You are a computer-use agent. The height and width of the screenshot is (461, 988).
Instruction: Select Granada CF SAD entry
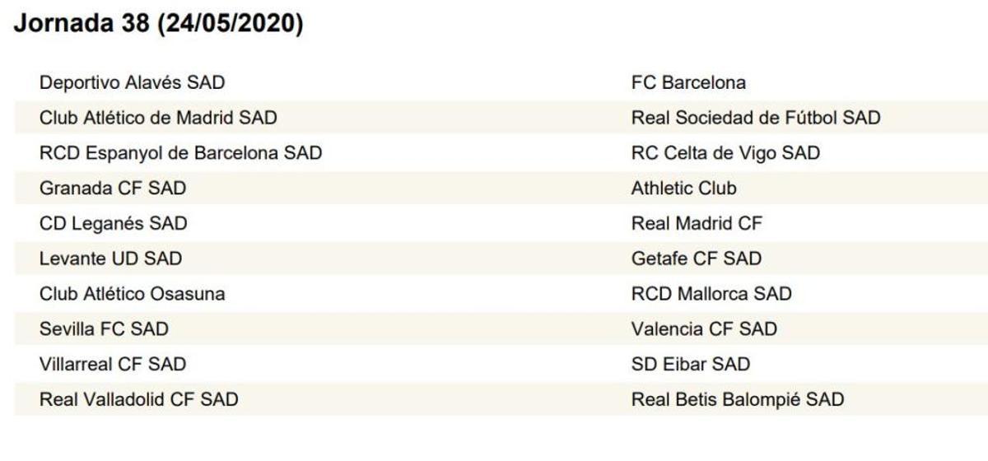click(113, 188)
